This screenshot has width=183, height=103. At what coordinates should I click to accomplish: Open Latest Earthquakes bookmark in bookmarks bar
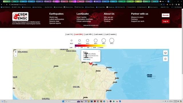click(58, 7)
